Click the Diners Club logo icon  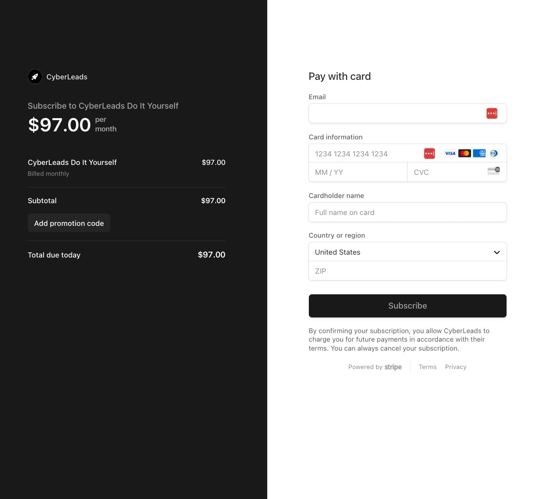coord(494,153)
